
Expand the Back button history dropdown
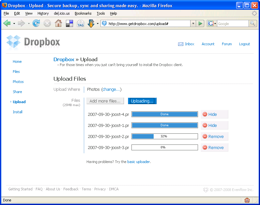[x=14, y=23]
